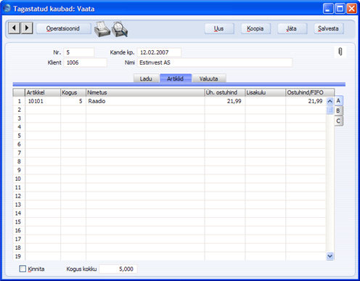Click empty Lisakulu cell in row 1
The image size is (360, 281).
click(x=265, y=101)
